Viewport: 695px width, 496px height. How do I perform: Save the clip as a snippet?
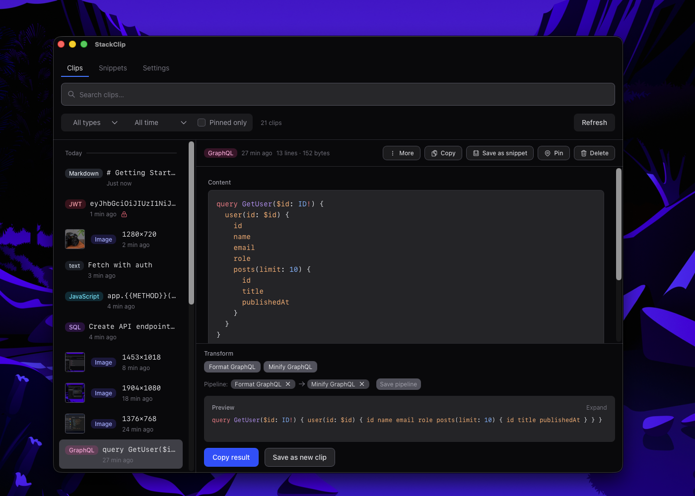(x=499, y=153)
